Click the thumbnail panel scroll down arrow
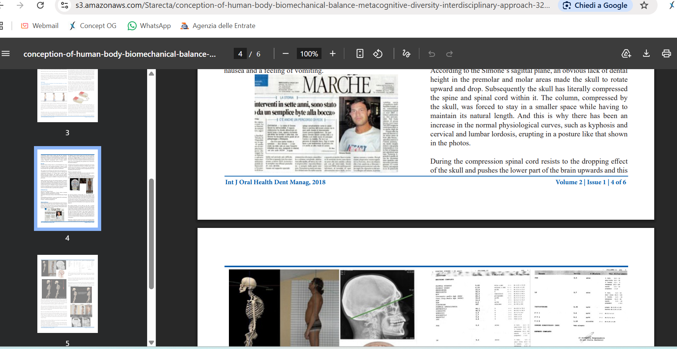 [x=151, y=342]
